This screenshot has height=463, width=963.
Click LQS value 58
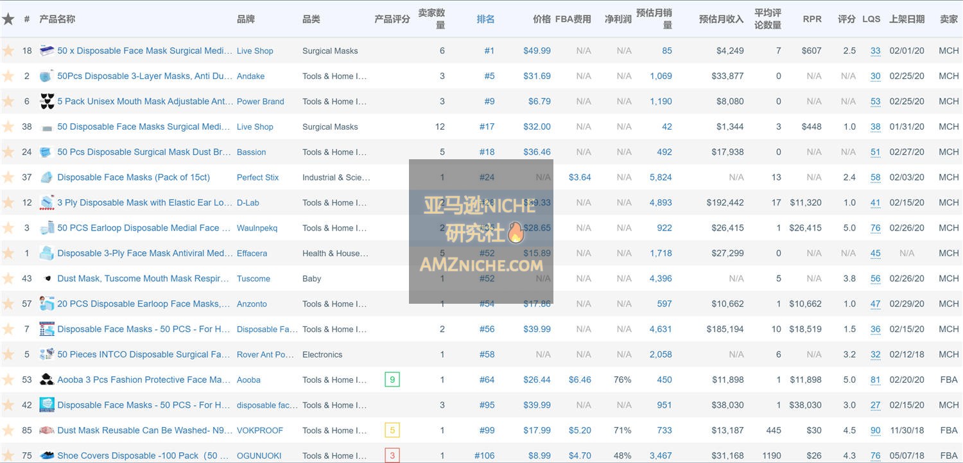[876, 177]
